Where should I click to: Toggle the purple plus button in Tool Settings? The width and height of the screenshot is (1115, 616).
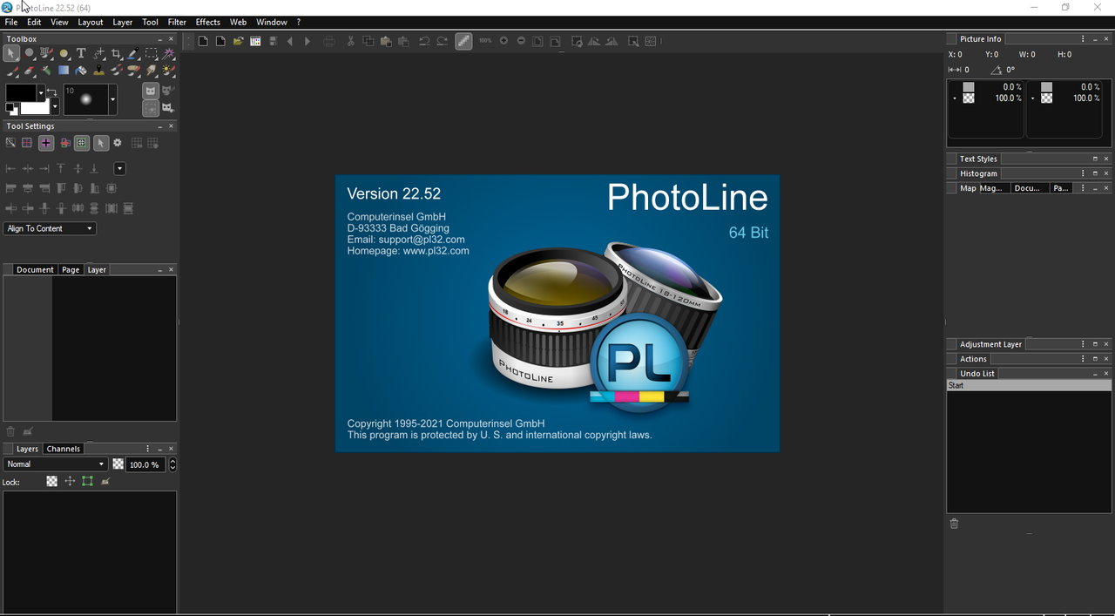(46, 143)
